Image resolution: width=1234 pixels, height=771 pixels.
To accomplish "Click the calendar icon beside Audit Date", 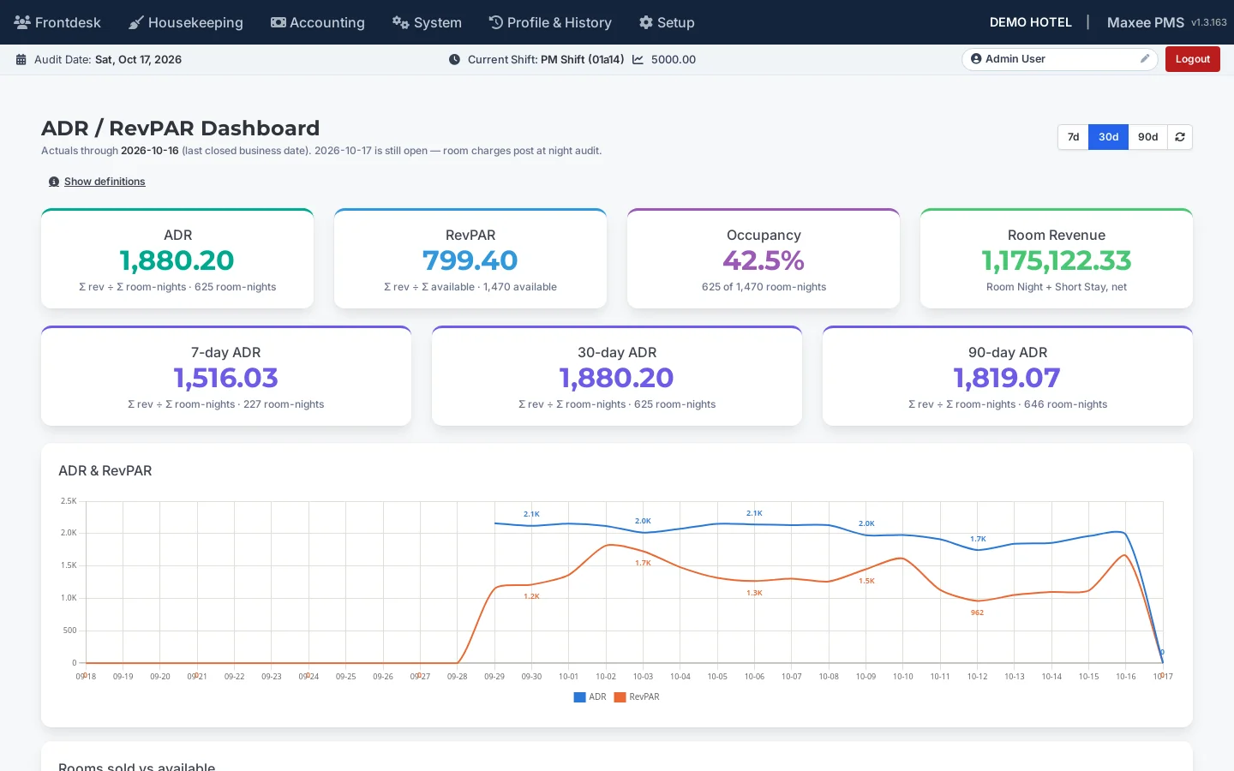I will 21,59.
